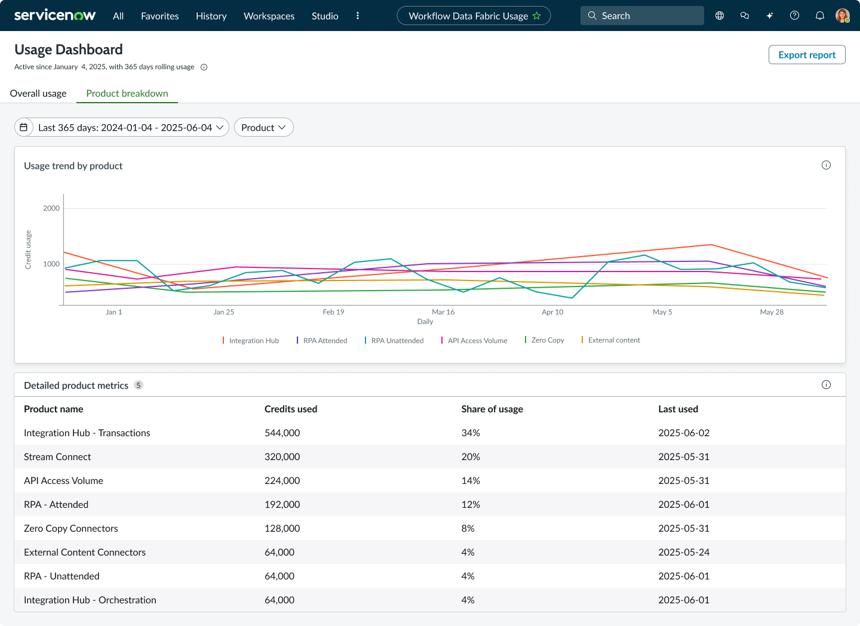Toggle RPA Unattended legend series
The image size is (860, 626).
394,341
